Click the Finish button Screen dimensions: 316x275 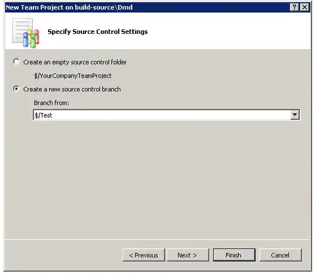234,255
